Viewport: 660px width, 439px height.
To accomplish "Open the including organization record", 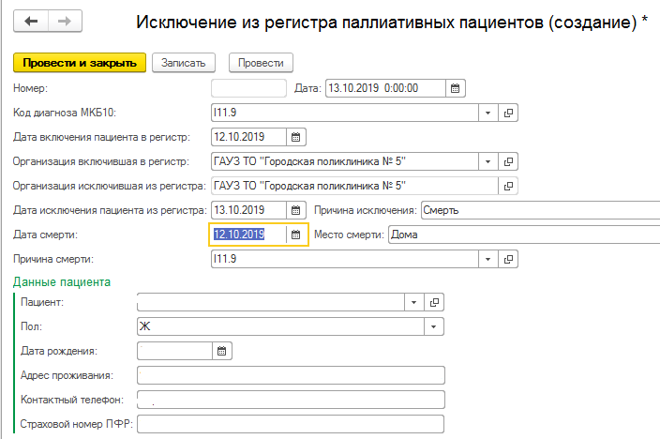I will click(509, 162).
